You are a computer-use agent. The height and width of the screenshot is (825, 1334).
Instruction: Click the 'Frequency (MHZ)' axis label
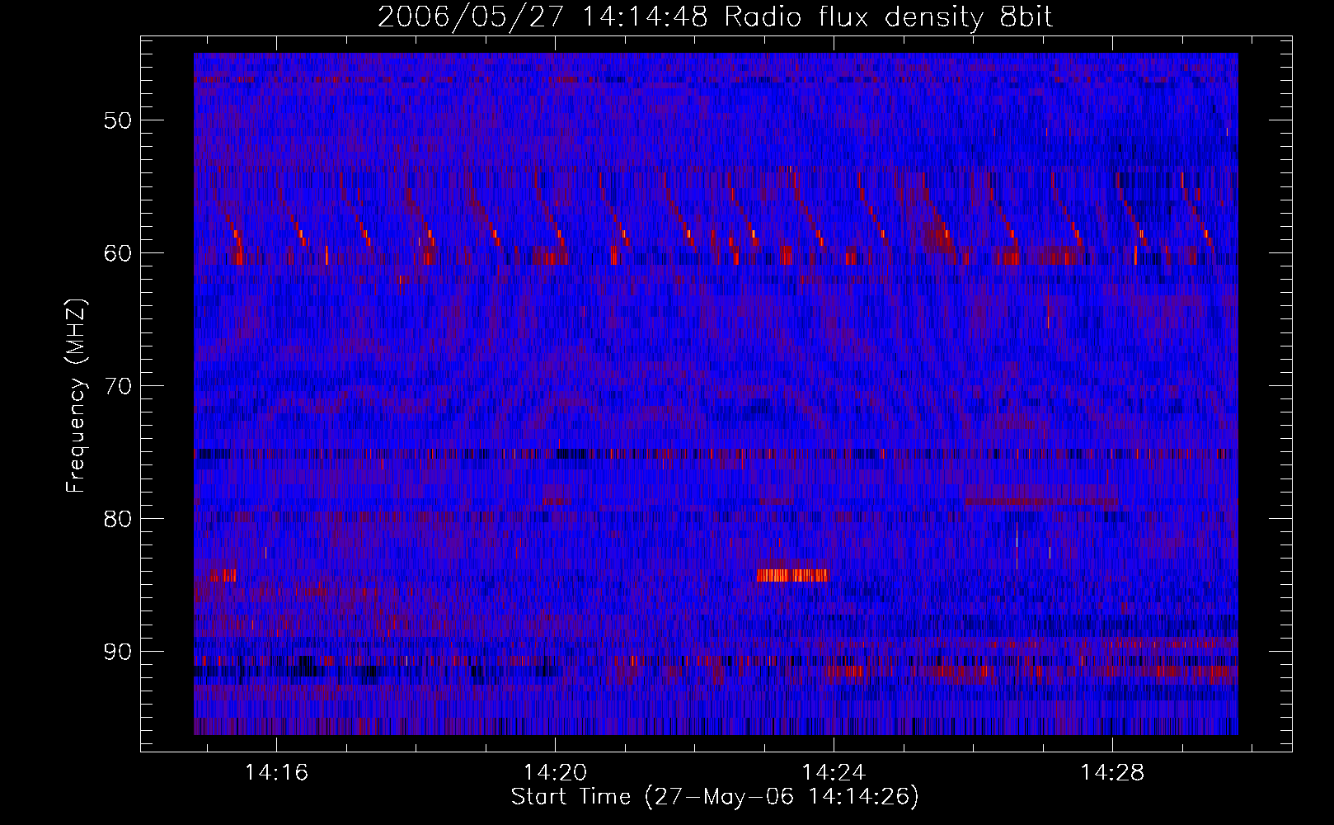(76, 397)
